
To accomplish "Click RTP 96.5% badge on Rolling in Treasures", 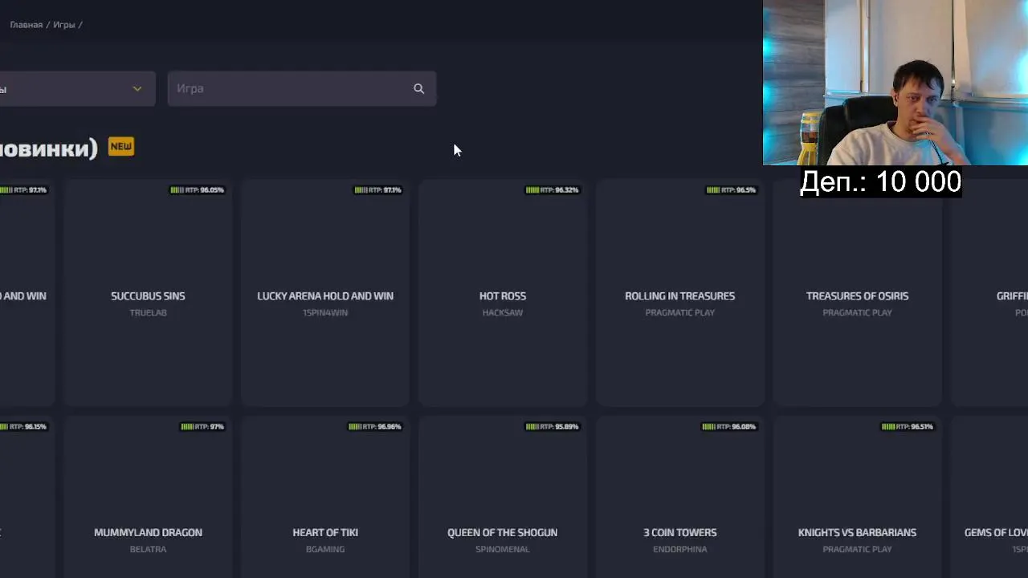I will (732, 190).
